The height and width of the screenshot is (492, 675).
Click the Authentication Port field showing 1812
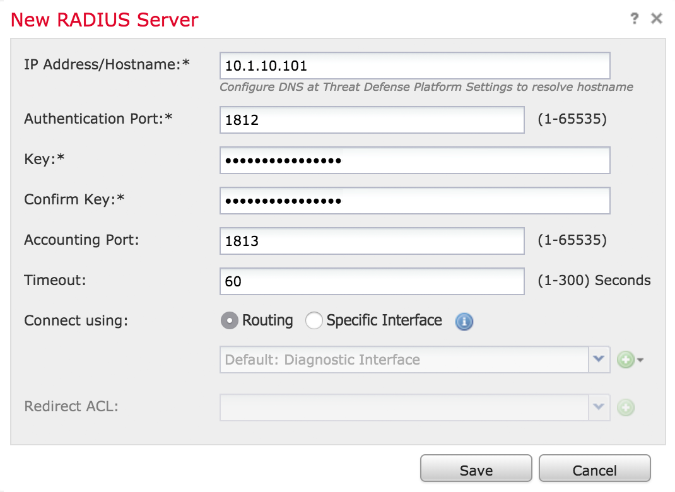371,120
